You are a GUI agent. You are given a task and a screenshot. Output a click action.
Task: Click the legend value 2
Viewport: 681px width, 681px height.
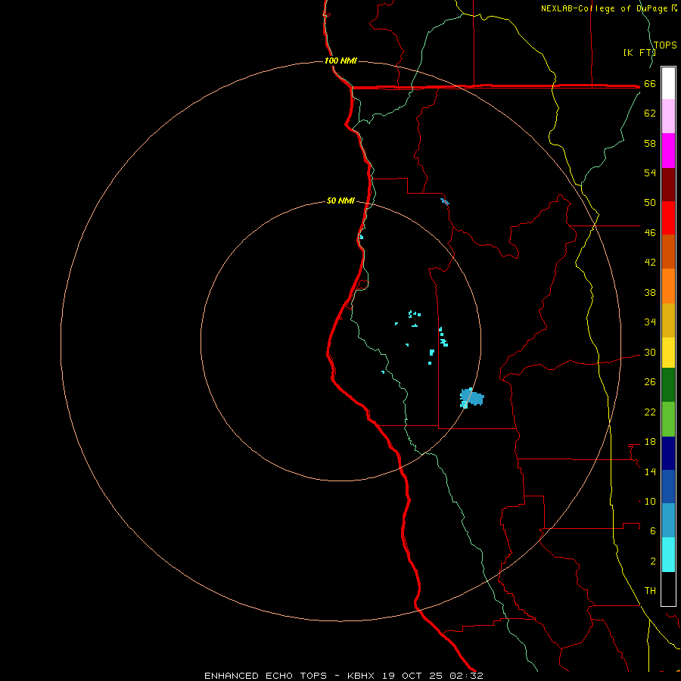point(653,561)
